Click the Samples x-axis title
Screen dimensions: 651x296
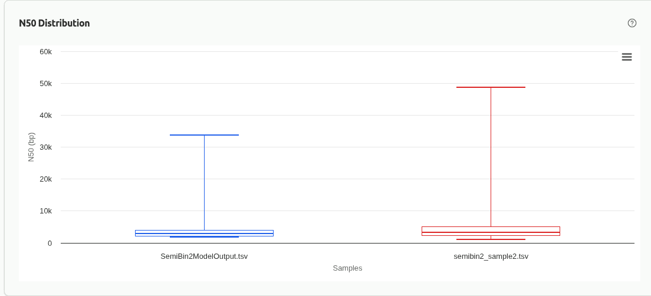click(347, 268)
